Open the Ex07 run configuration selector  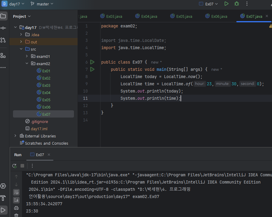tap(210, 4)
